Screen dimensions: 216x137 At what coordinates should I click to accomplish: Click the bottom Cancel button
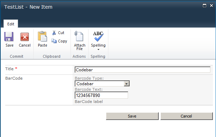(186, 116)
